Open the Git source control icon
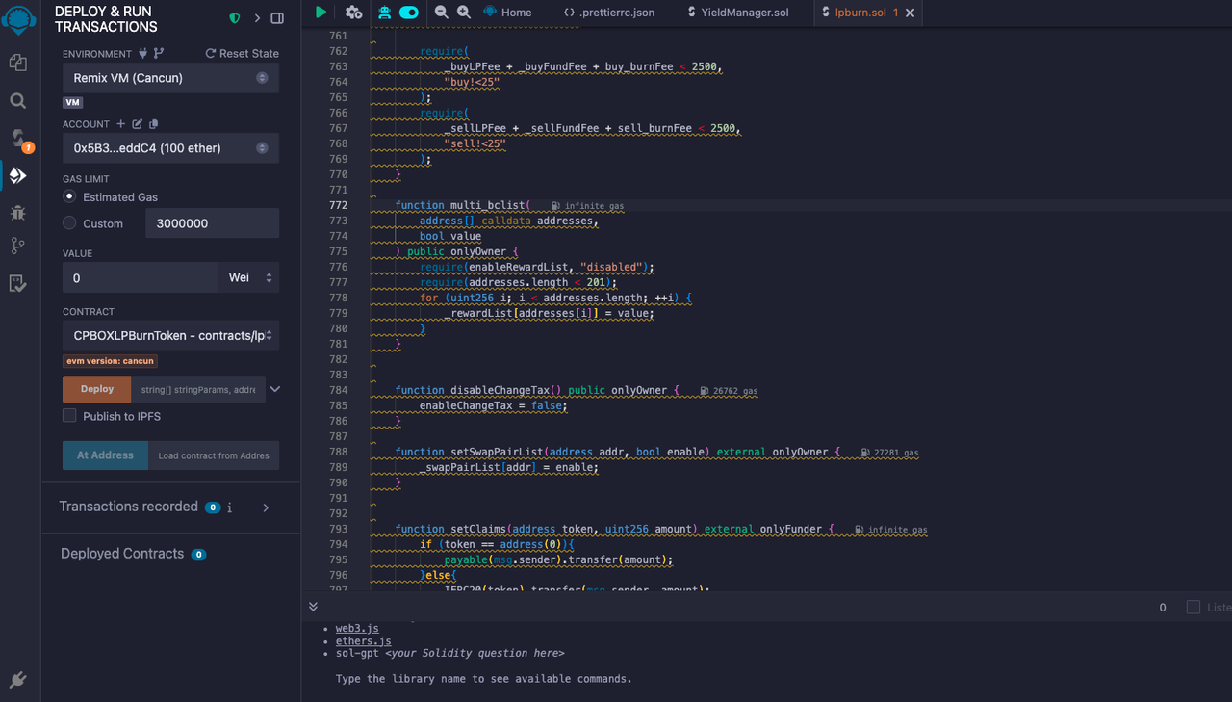1232x702 pixels. point(17,247)
